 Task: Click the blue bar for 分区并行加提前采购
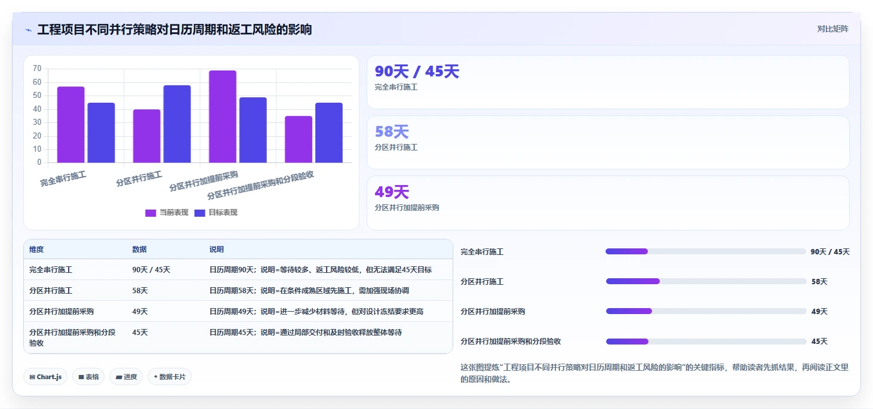253,130
